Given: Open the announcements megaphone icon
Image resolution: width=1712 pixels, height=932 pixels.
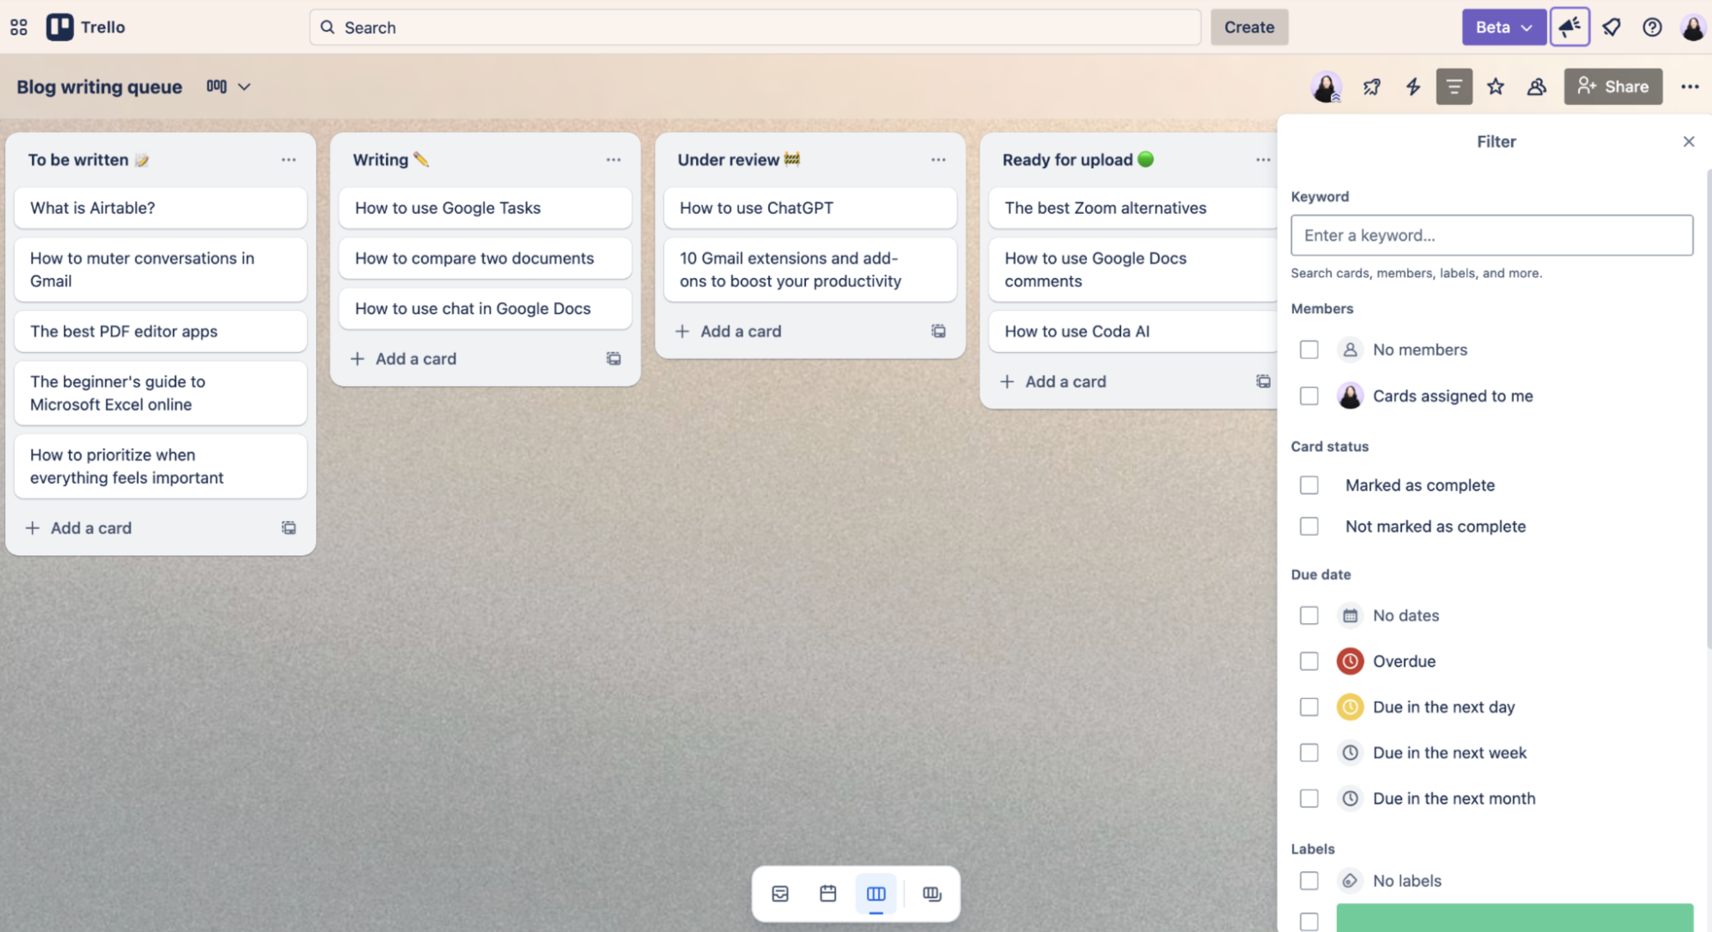Looking at the screenshot, I should point(1570,27).
